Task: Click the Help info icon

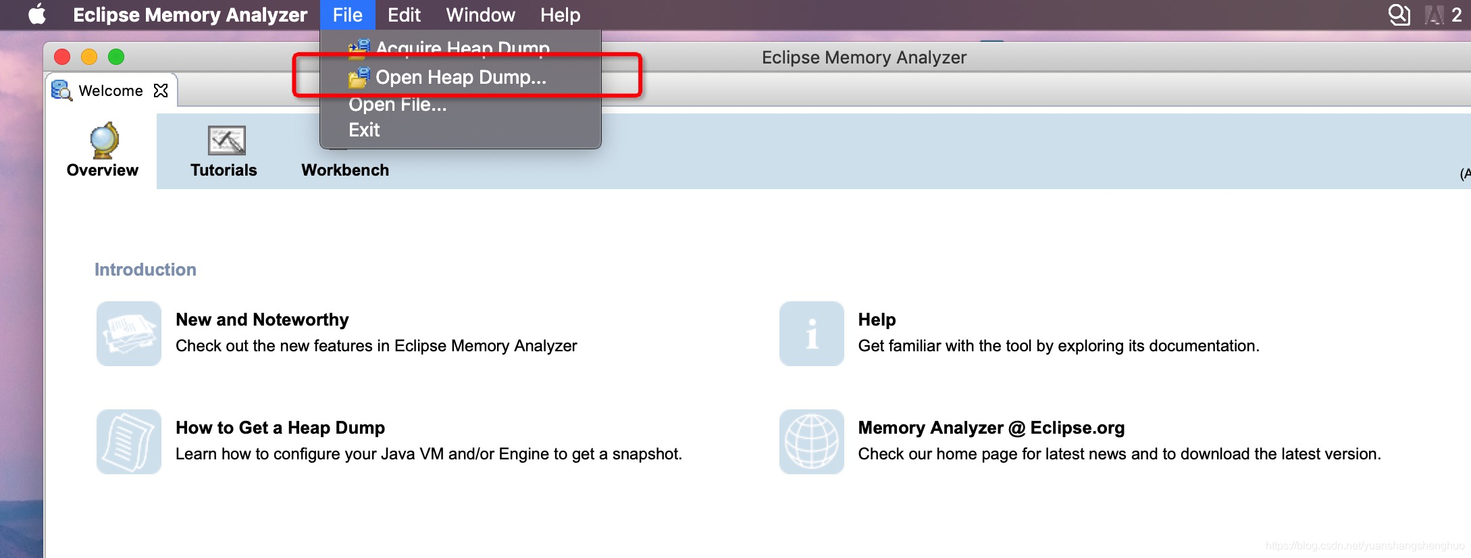Action: tap(812, 334)
